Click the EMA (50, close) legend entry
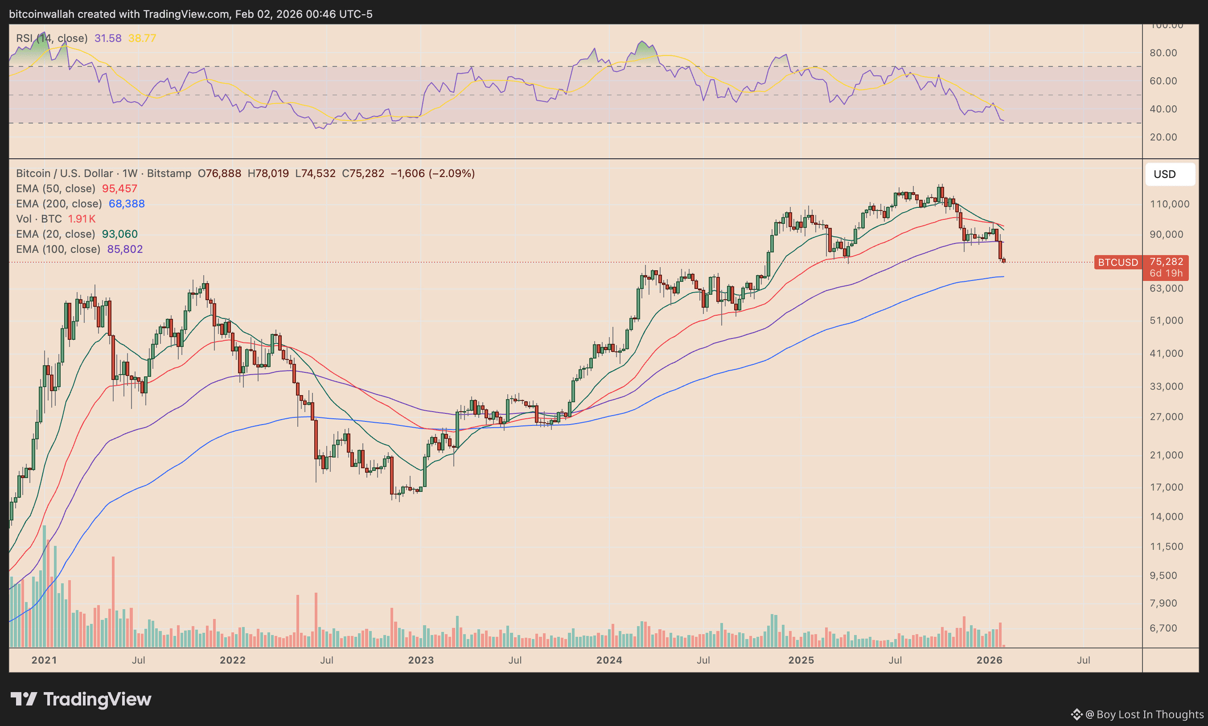1208x726 pixels. pyautogui.click(x=56, y=188)
